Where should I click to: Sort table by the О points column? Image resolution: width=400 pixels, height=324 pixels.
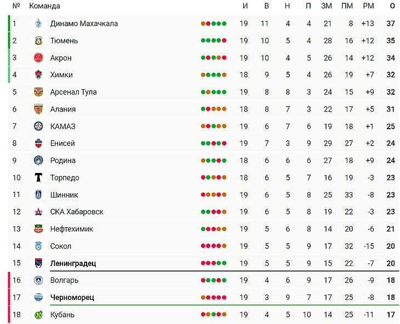tap(392, 6)
